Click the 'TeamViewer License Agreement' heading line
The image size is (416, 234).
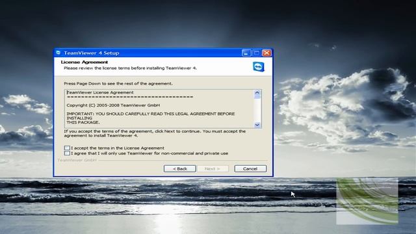[x=100, y=92]
